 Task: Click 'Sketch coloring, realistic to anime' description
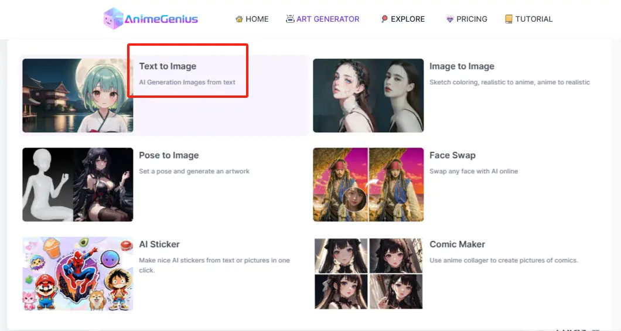click(510, 83)
